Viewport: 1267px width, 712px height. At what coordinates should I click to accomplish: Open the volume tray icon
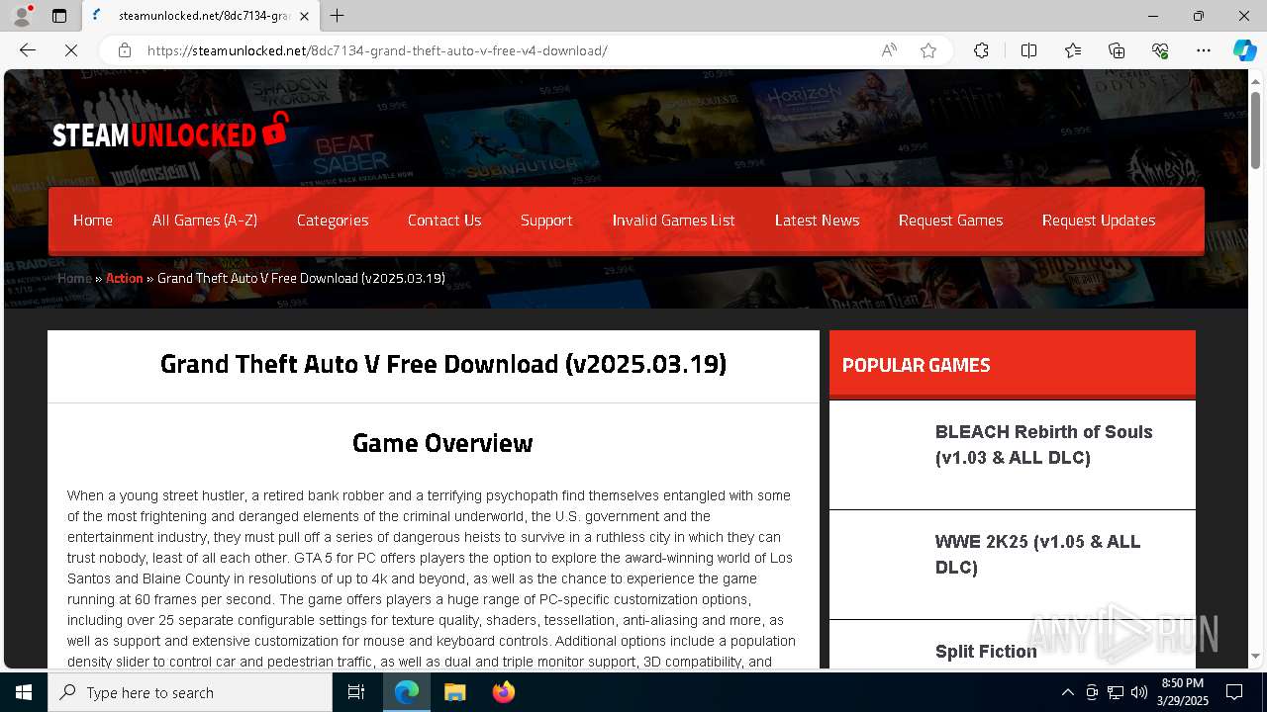coord(1139,692)
